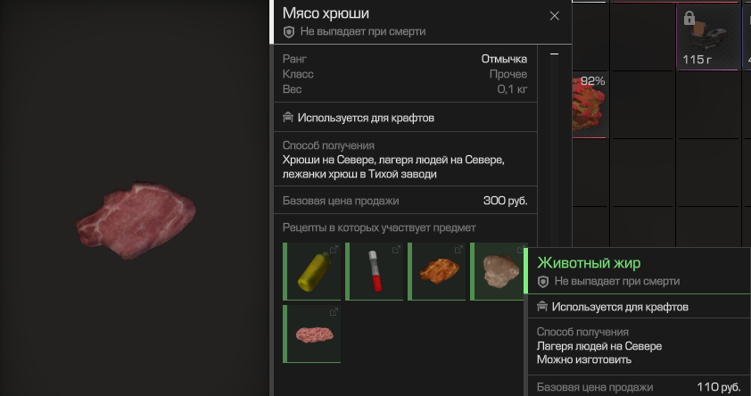Click external link arrow on bottle recipe
Viewport: 751px width, 396px height.
[334, 250]
